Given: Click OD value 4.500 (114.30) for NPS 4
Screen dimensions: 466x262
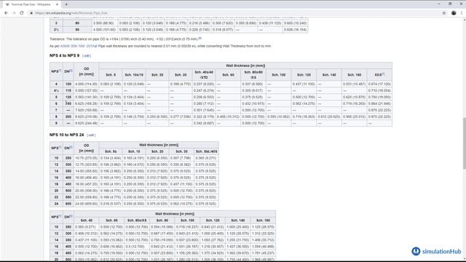Looking at the screenshot, I should [86, 84].
